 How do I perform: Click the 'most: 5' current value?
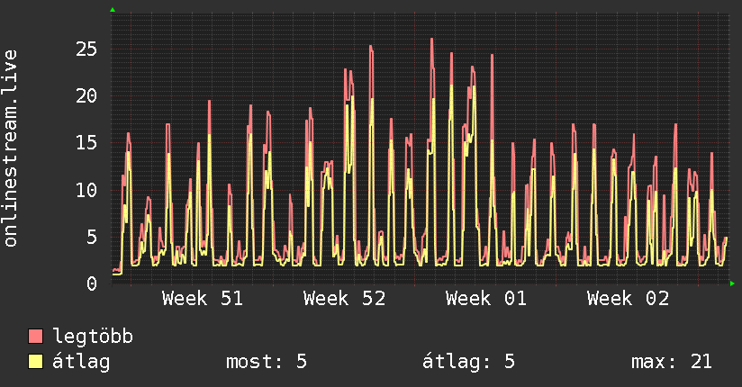click(267, 362)
